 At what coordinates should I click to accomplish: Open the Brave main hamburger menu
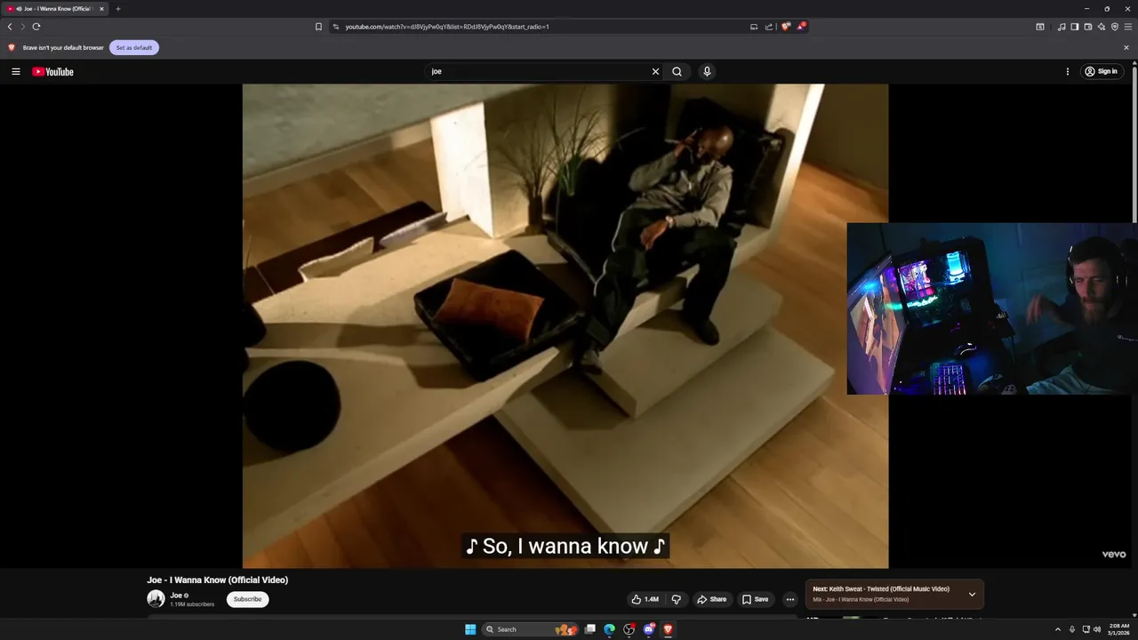1128,27
